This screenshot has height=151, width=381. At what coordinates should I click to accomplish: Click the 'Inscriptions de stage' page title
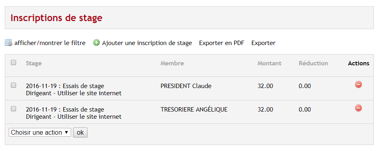click(56, 18)
